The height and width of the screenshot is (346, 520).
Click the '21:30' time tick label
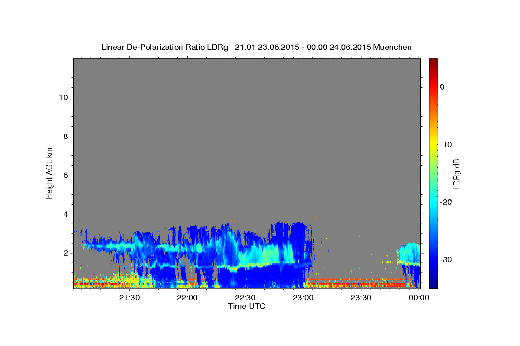pyautogui.click(x=129, y=298)
